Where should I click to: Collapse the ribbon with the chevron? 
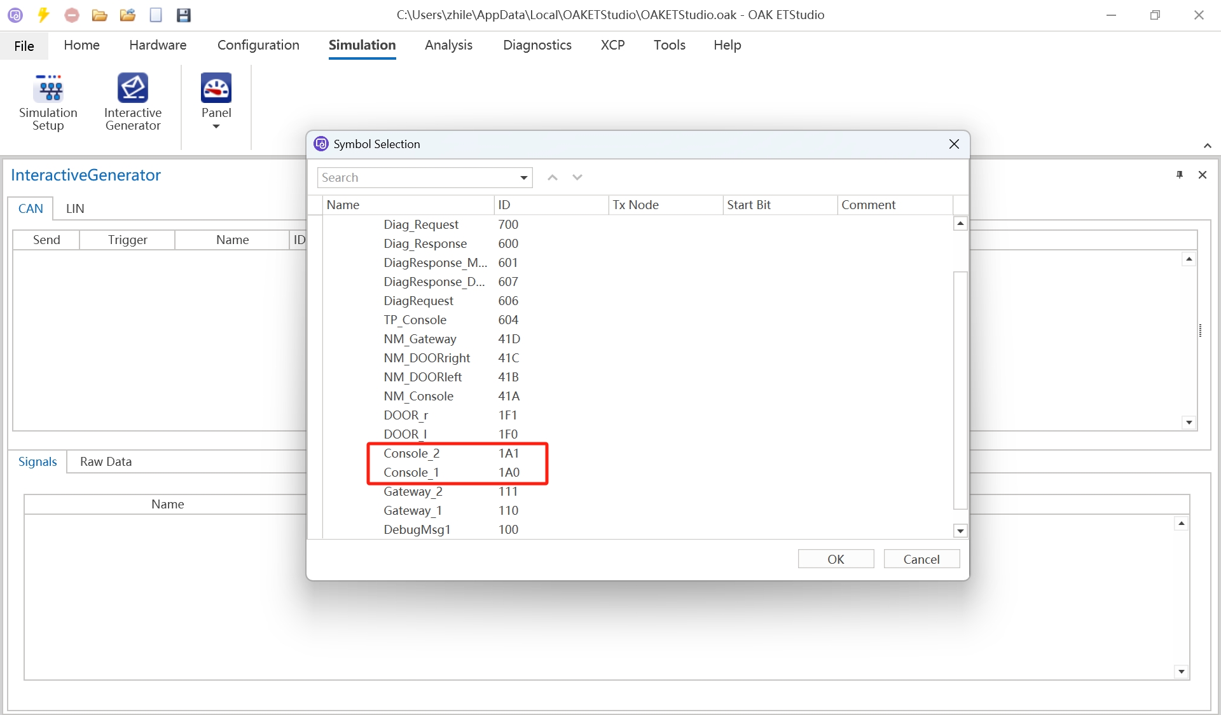tap(1207, 146)
